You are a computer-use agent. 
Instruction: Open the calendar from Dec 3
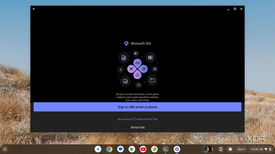coord(241,149)
